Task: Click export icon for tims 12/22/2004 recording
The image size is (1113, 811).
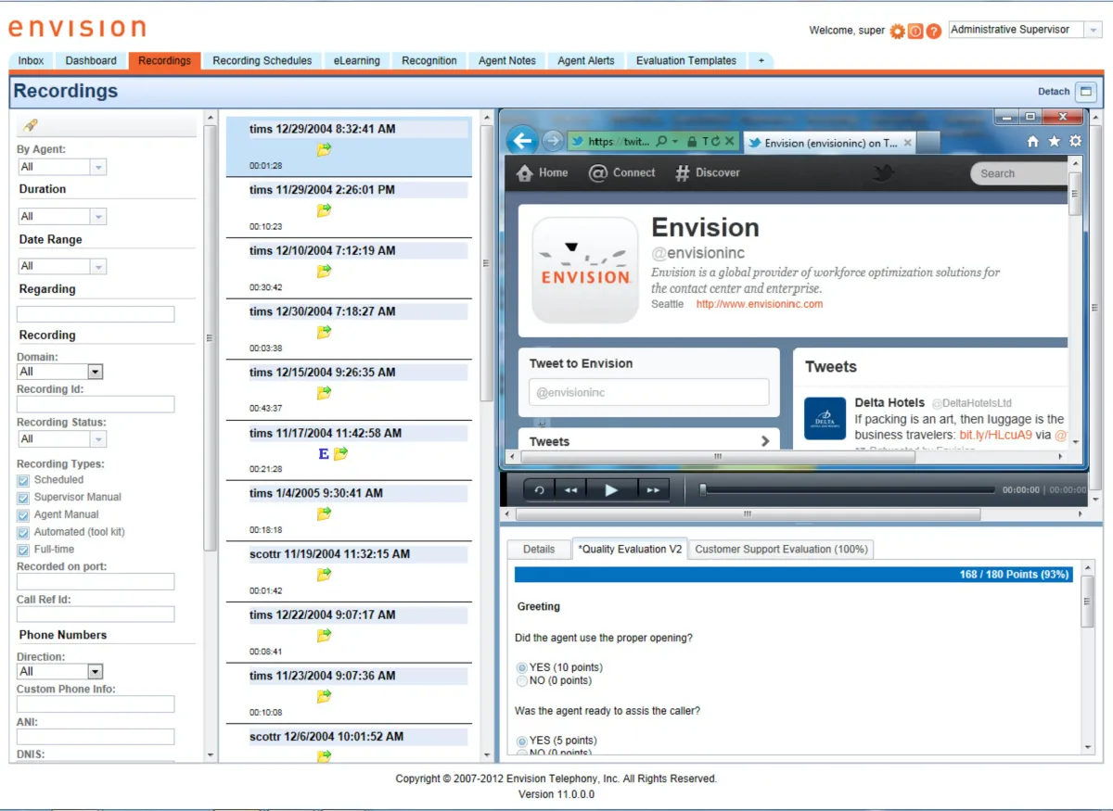Action: [x=324, y=636]
